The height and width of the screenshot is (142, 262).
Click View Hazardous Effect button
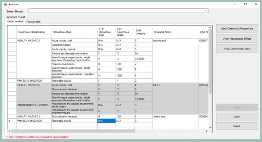tap(237, 38)
